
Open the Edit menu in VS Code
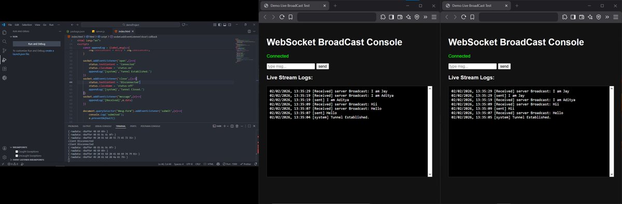17,25
